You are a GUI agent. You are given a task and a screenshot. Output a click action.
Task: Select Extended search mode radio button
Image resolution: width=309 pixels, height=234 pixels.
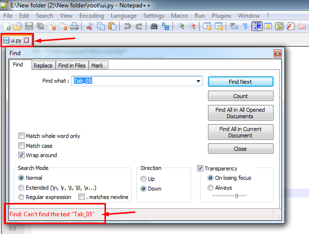pyautogui.click(x=21, y=188)
